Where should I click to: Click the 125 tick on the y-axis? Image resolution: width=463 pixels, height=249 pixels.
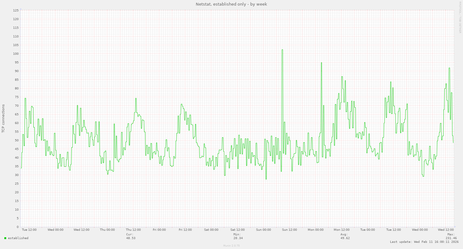(16, 11)
